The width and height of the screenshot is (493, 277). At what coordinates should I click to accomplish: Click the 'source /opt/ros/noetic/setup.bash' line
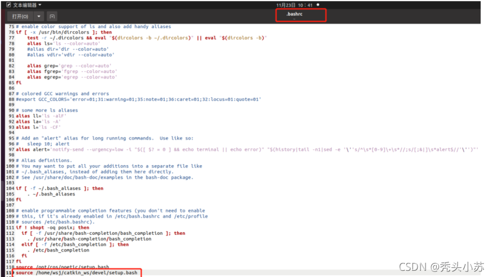(62, 267)
